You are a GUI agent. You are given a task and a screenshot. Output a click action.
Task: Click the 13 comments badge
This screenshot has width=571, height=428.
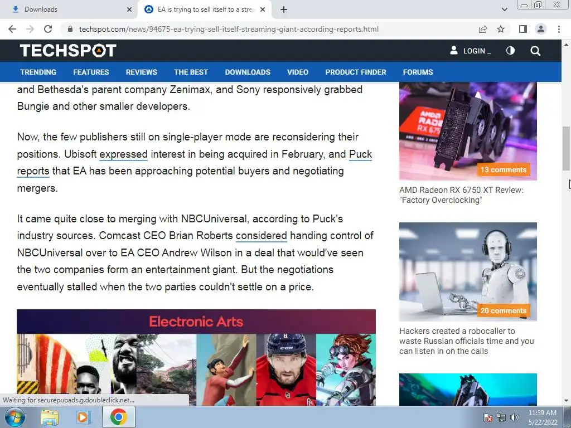(x=504, y=170)
